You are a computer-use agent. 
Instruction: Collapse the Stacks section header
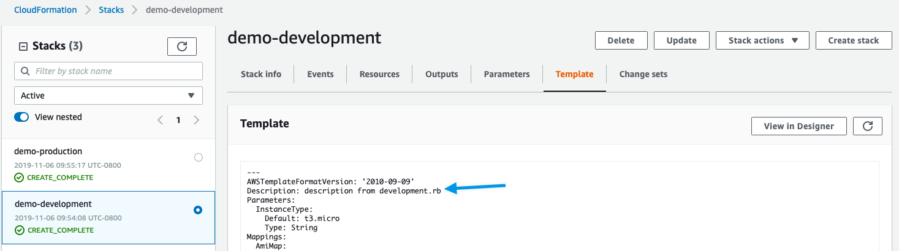click(x=23, y=46)
